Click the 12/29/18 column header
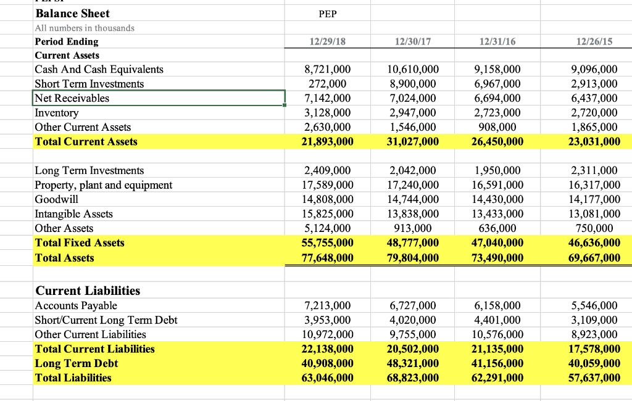The width and height of the screenshot is (632, 401). tap(326, 41)
